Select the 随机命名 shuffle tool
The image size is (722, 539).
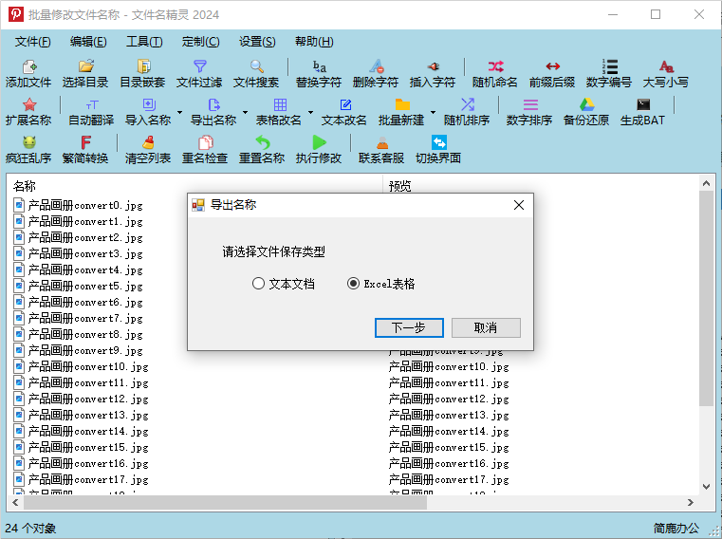tap(495, 74)
